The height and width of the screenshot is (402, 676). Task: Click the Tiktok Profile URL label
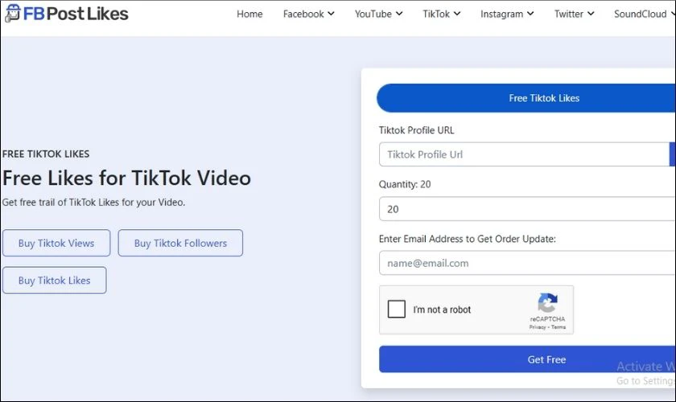pos(417,130)
